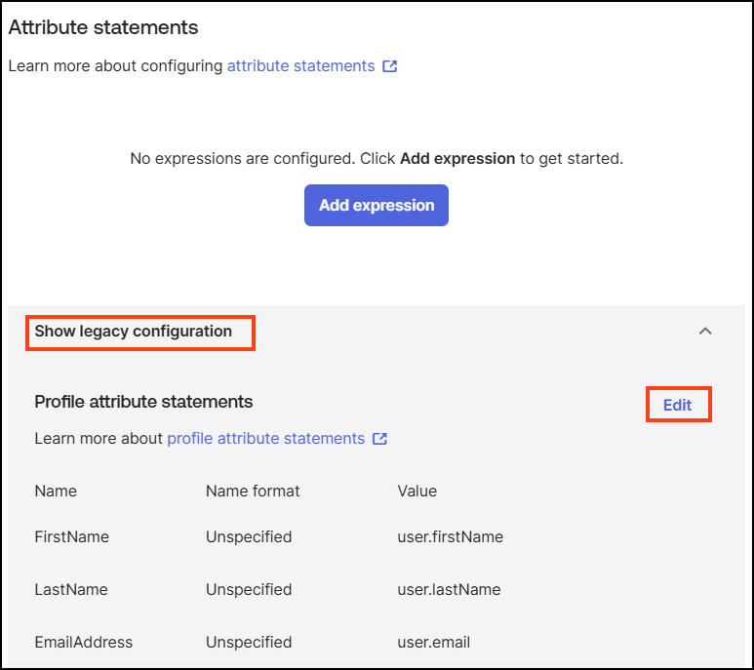The width and height of the screenshot is (754, 670).
Task: Click the Profile attribute statements heading
Action: pyautogui.click(x=143, y=402)
